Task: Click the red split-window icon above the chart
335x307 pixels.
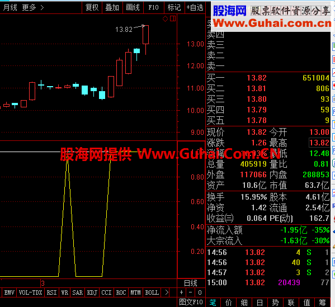Action: click(x=173, y=18)
